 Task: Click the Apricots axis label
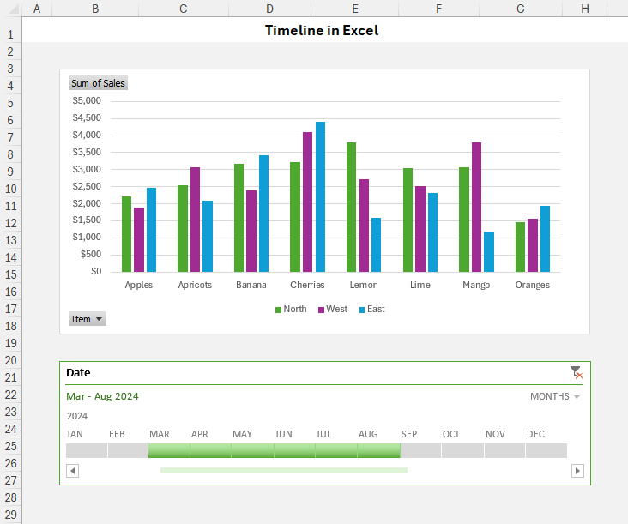(195, 285)
